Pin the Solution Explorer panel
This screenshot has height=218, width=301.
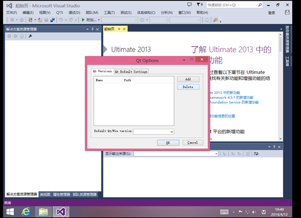pos(93,29)
